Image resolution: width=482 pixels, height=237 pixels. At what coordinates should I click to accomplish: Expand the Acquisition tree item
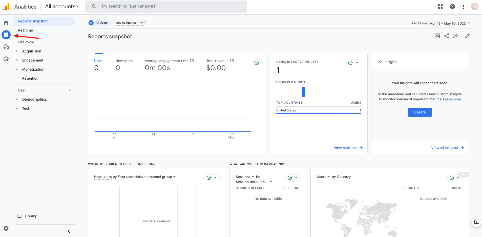(x=17, y=51)
